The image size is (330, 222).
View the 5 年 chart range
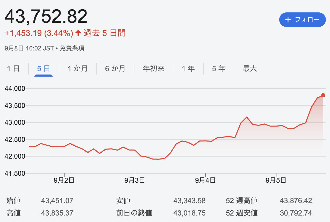(x=219, y=69)
